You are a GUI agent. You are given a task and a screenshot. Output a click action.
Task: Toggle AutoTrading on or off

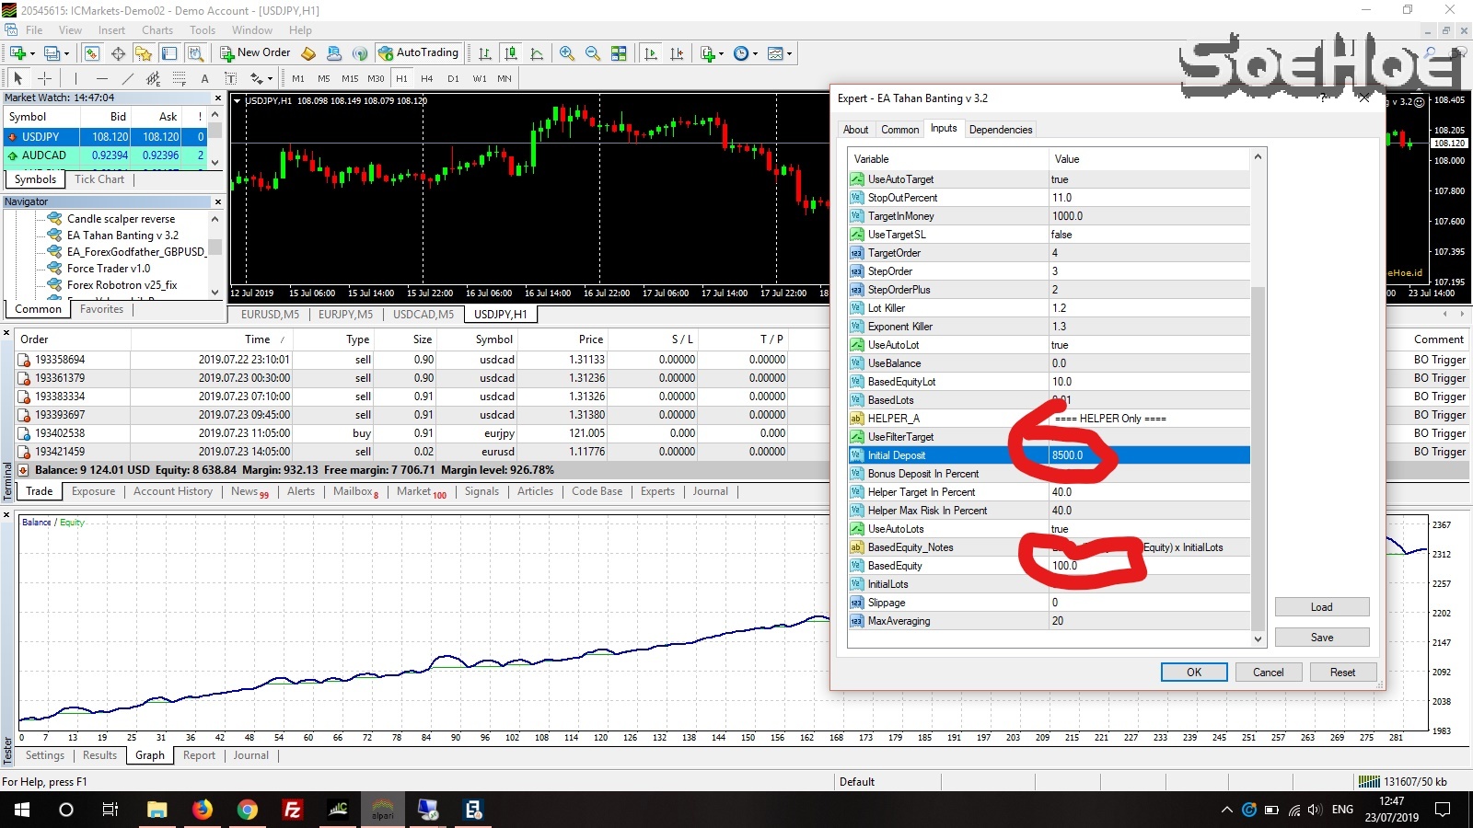click(419, 52)
